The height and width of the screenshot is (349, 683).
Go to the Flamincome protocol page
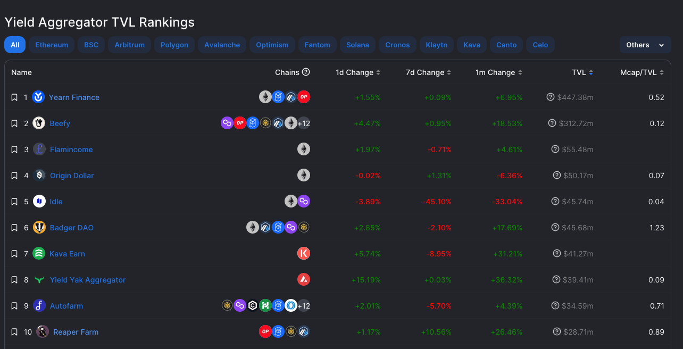point(71,149)
